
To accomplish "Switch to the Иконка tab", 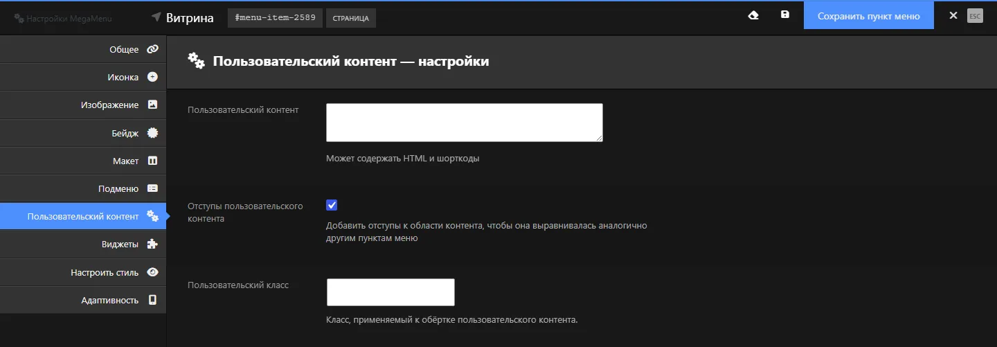I will point(83,77).
